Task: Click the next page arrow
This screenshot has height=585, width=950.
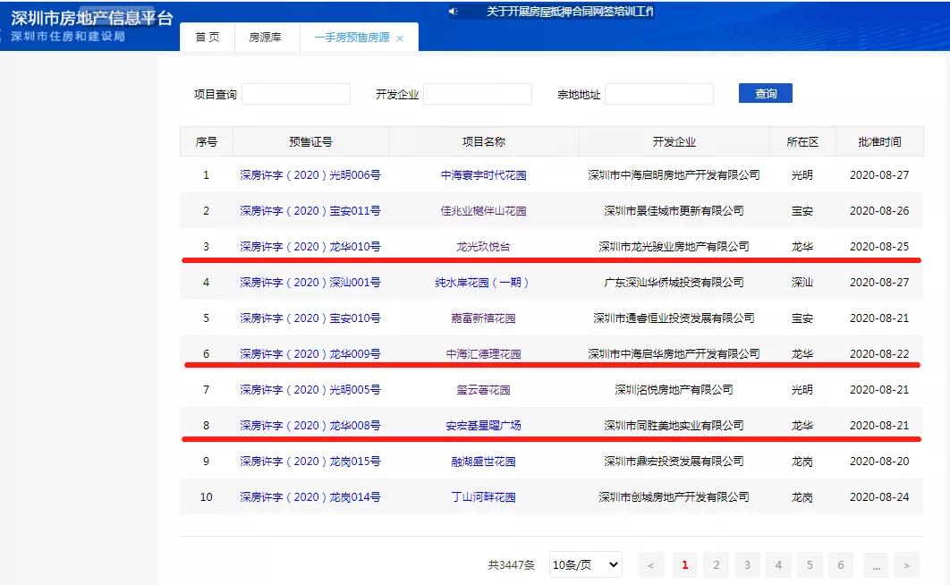Action: click(x=906, y=564)
